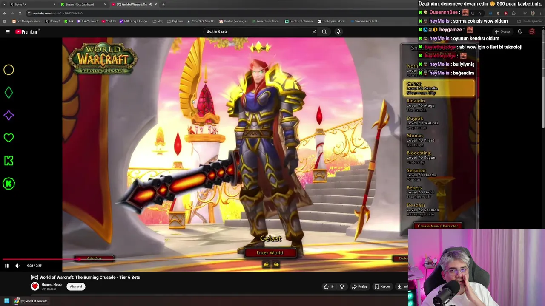The width and height of the screenshot is (545, 306).
Task: Expand the Vorp bookmark folder
Action: (x=158, y=21)
